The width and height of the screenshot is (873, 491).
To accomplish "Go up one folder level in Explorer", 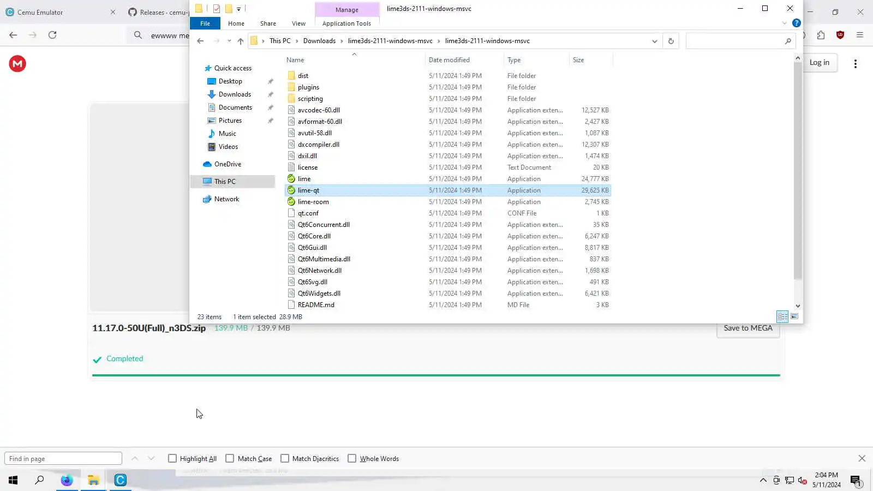I will [240, 41].
